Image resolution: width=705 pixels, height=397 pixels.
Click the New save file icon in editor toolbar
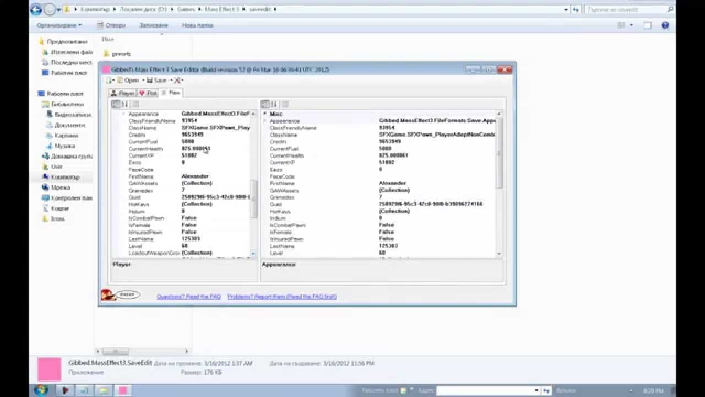(110, 81)
